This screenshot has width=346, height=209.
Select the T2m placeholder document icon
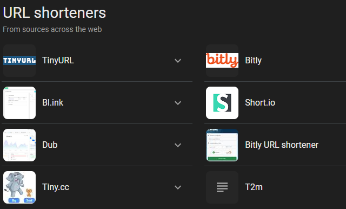222,187
